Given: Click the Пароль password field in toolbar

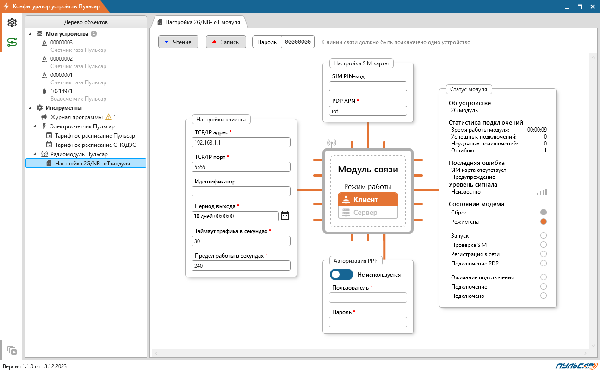Looking at the screenshot, I should (x=297, y=42).
